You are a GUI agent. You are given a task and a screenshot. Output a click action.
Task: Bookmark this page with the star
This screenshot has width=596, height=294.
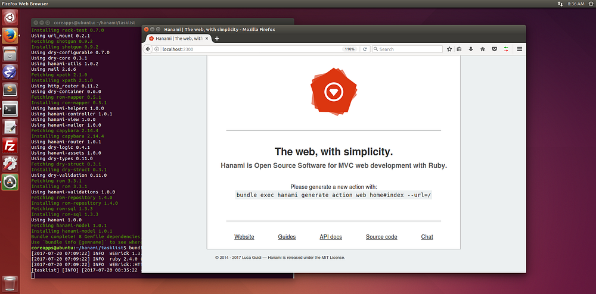449,49
